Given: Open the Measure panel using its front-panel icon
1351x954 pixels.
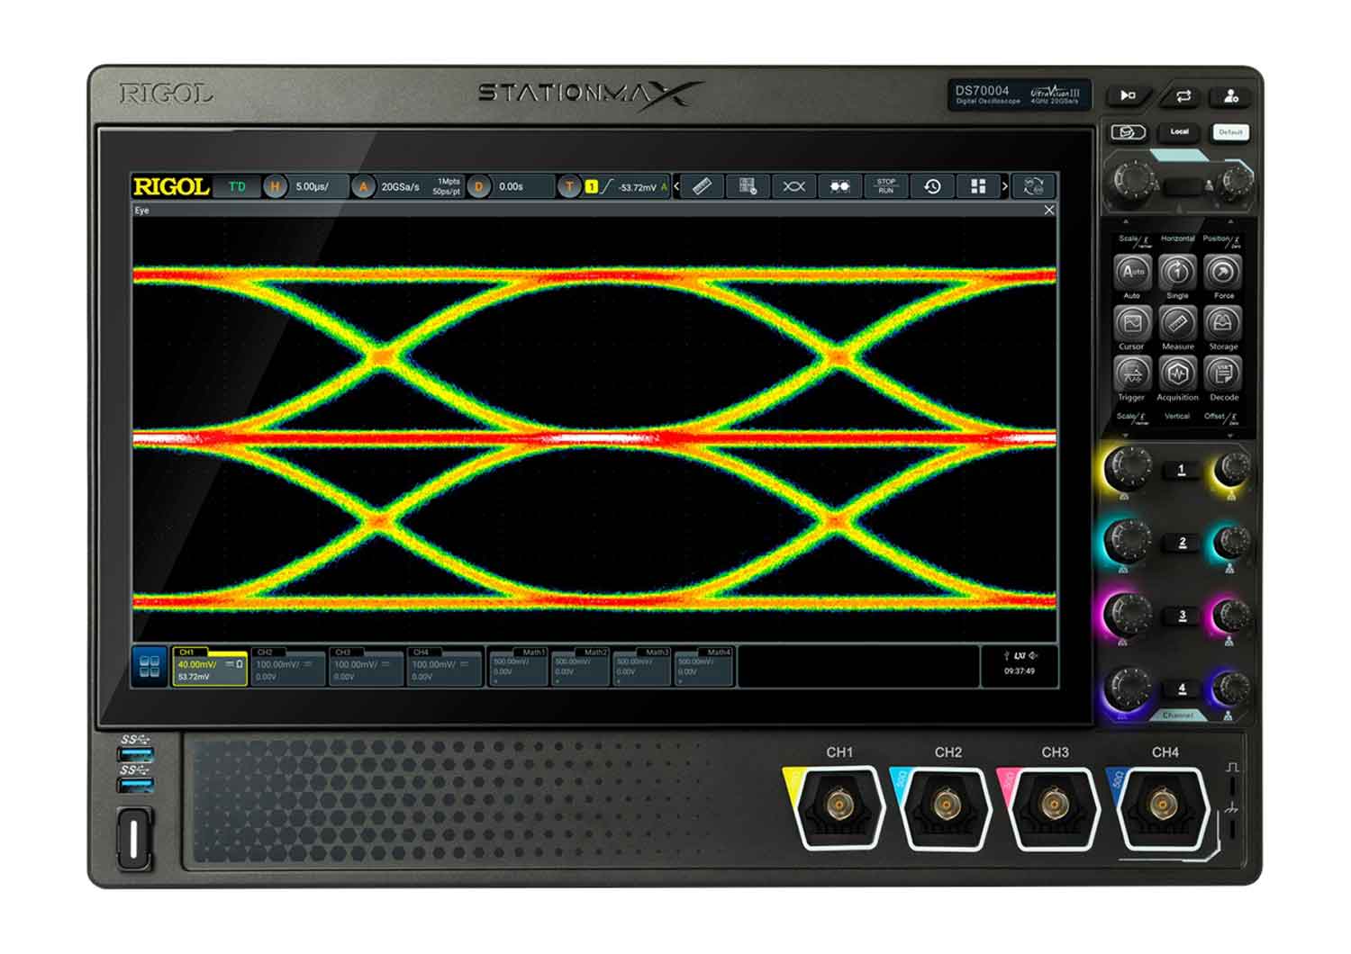Looking at the screenshot, I should (1175, 324).
